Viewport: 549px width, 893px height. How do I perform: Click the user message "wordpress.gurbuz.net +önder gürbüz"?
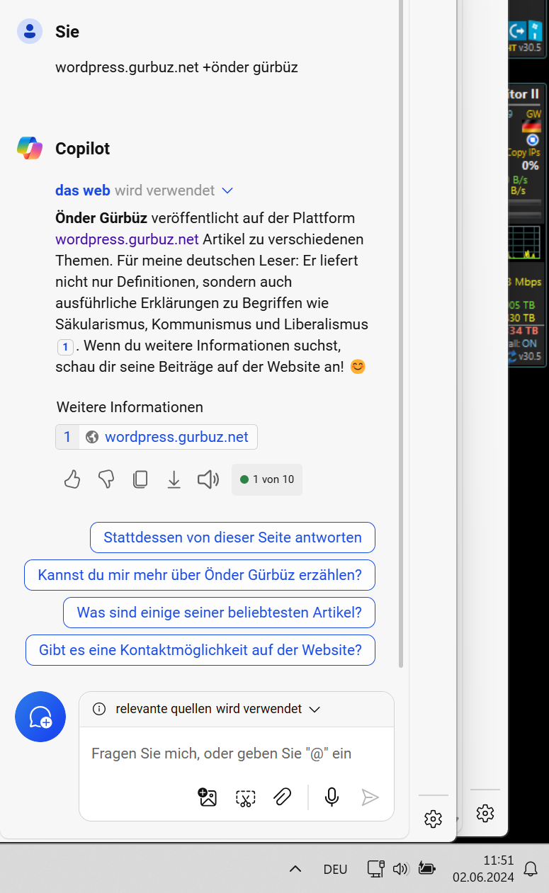pyautogui.click(x=176, y=67)
